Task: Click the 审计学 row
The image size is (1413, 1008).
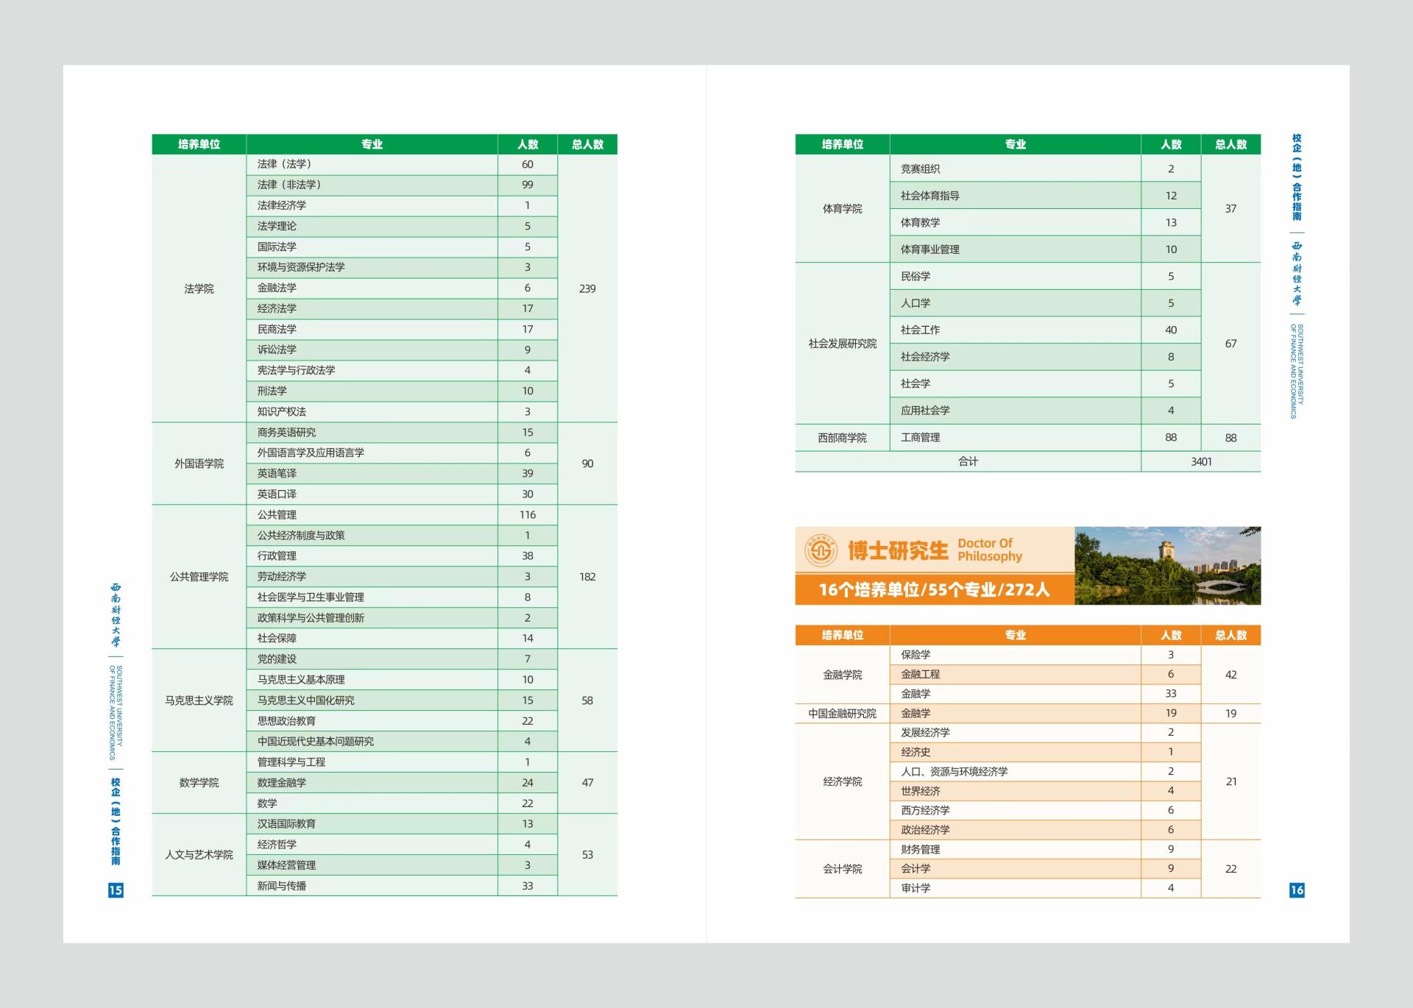Action: point(1045,888)
